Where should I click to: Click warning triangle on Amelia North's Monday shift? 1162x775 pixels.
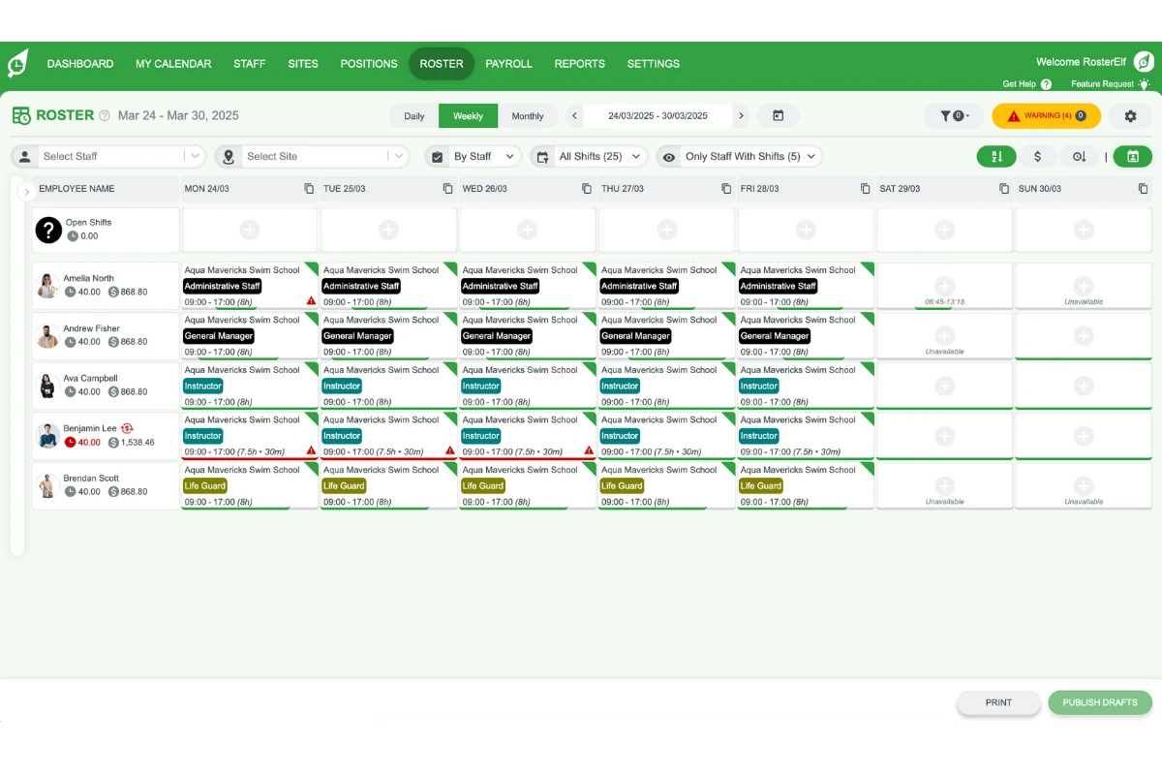point(311,301)
